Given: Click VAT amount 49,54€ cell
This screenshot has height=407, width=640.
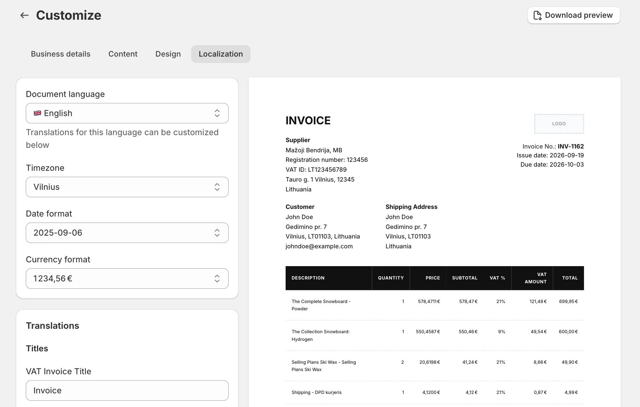Looking at the screenshot, I should pyautogui.click(x=538, y=332).
